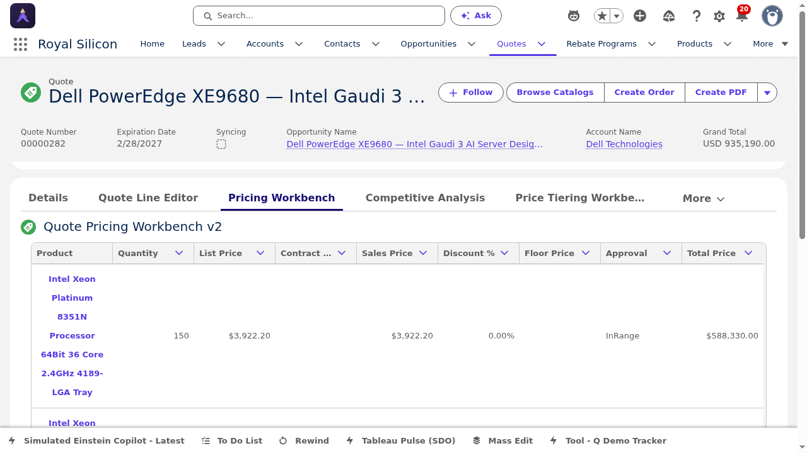Open Sales Price column menu chevron
Image resolution: width=807 pixels, height=453 pixels.
pyautogui.click(x=423, y=253)
